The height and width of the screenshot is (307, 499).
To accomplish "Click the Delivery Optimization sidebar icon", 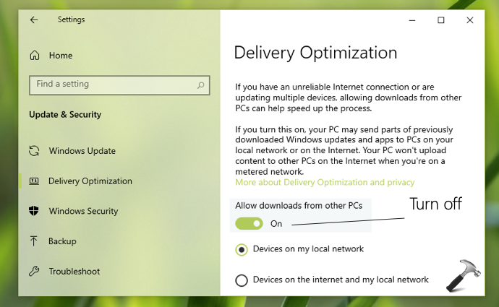I will click(x=34, y=181).
